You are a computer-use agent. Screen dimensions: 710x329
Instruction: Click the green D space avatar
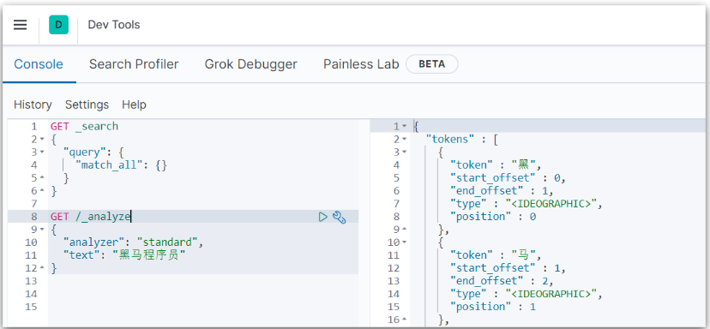click(x=59, y=25)
